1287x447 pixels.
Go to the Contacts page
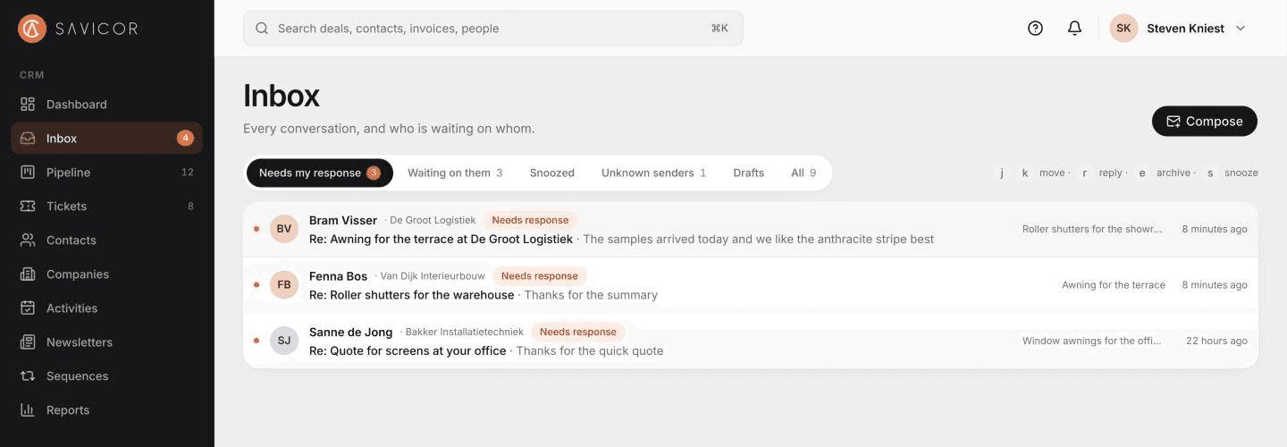[106, 240]
